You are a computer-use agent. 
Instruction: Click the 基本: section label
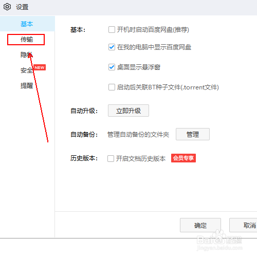click(78, 30)
